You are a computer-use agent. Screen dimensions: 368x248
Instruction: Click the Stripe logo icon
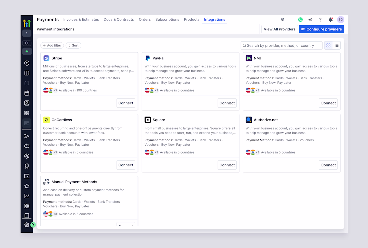[47, 58]
